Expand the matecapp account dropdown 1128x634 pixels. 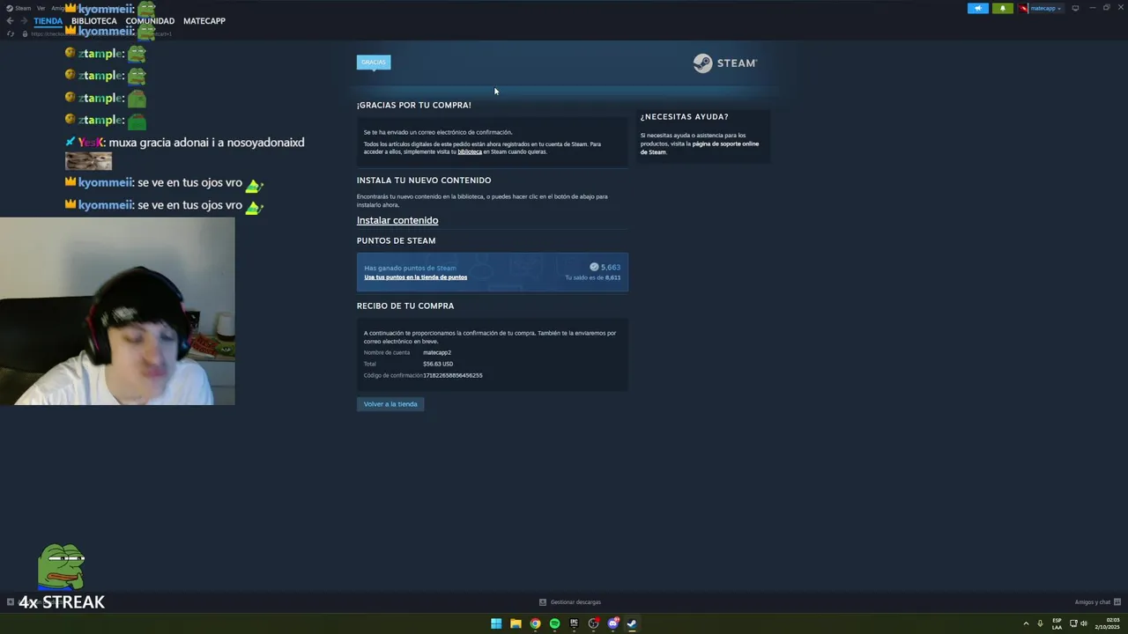pos(1046,8)
